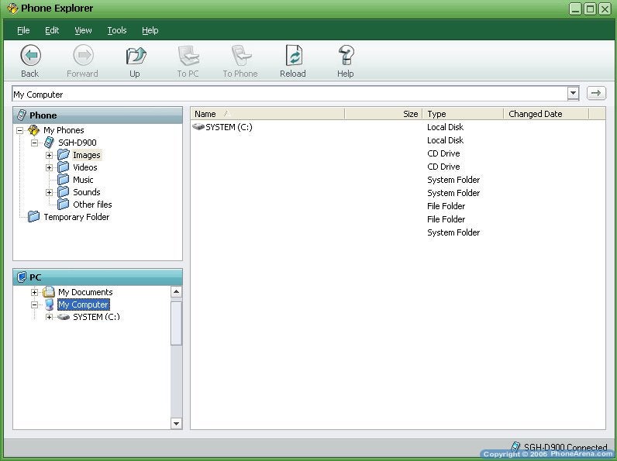Image resolution: width=617 pixels, height=461 pixels.
Task: Collapse the My Computer node
Action: pos(35,304)
